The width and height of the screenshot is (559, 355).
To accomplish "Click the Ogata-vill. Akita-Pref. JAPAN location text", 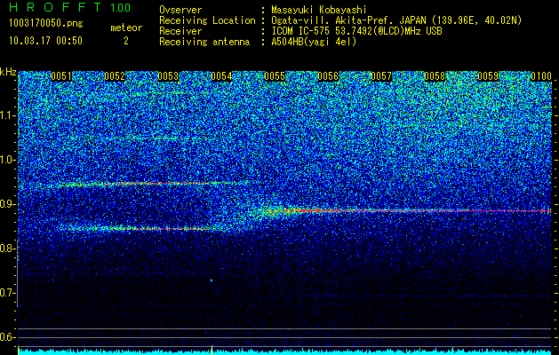I will pyautogui.click(x=396, y=20).
